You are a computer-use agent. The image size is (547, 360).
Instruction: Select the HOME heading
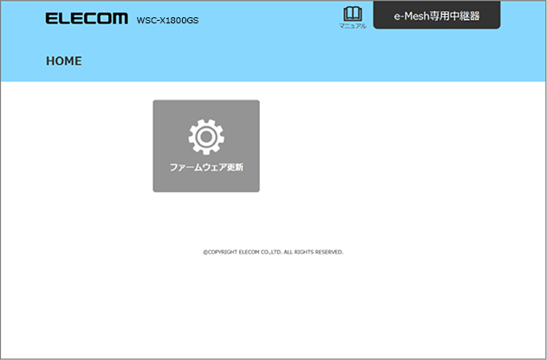click(x=64, y=61)
